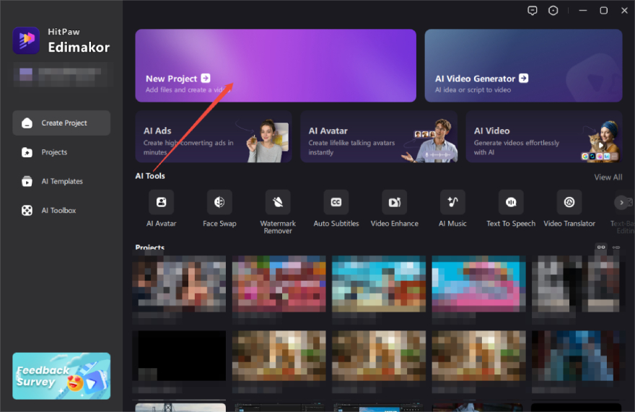Click the arrow icon next to New Project
Image resolution: width=635 pixels, height=412 pixels.
[206, 78]
